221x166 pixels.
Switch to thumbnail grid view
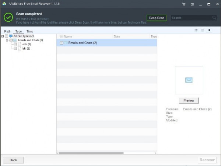click(x=196, y=30)
